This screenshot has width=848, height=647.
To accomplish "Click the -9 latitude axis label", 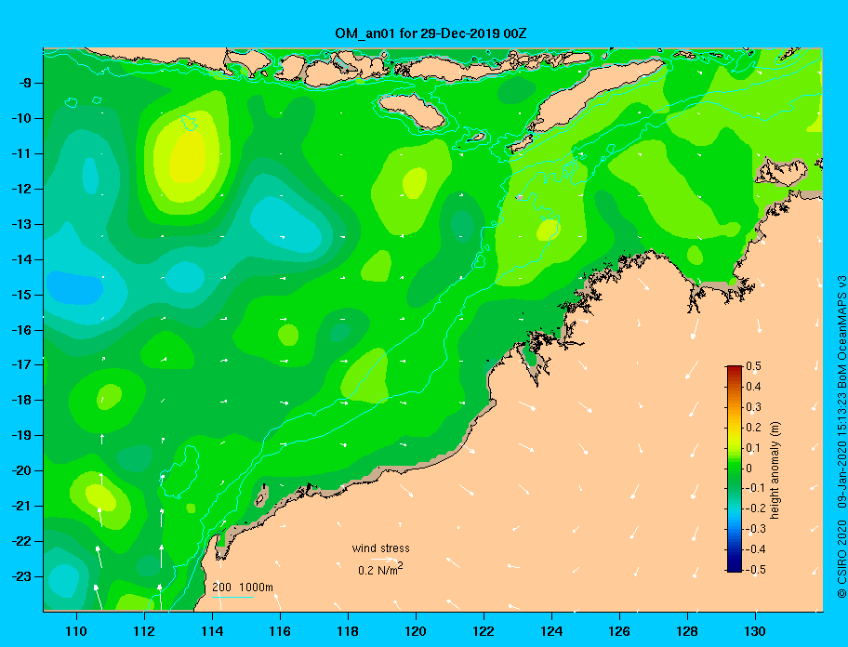I will [x=26, y=84].
